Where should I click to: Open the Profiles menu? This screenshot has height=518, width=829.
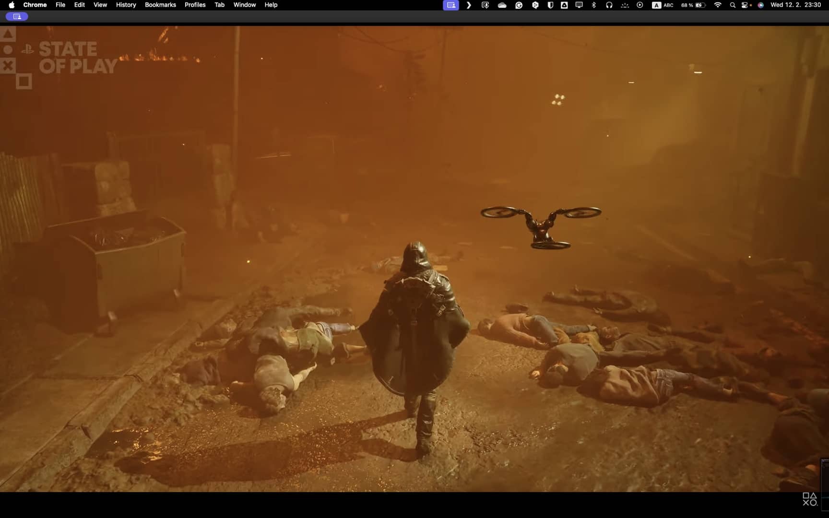pyautogui.click(x=195, y=5)
